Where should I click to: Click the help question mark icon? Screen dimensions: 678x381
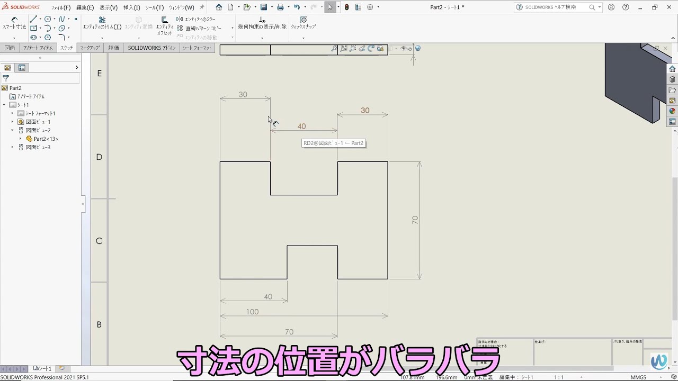[x=626, y=7]
